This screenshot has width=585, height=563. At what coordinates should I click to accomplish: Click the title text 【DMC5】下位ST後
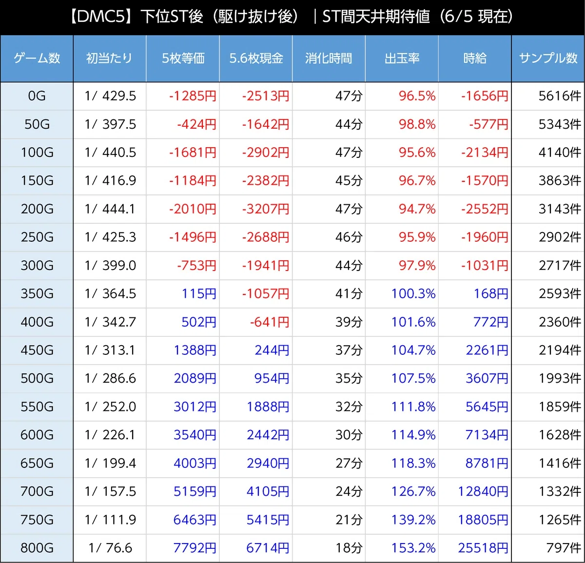pyautogui.click(x=134, y=17)
